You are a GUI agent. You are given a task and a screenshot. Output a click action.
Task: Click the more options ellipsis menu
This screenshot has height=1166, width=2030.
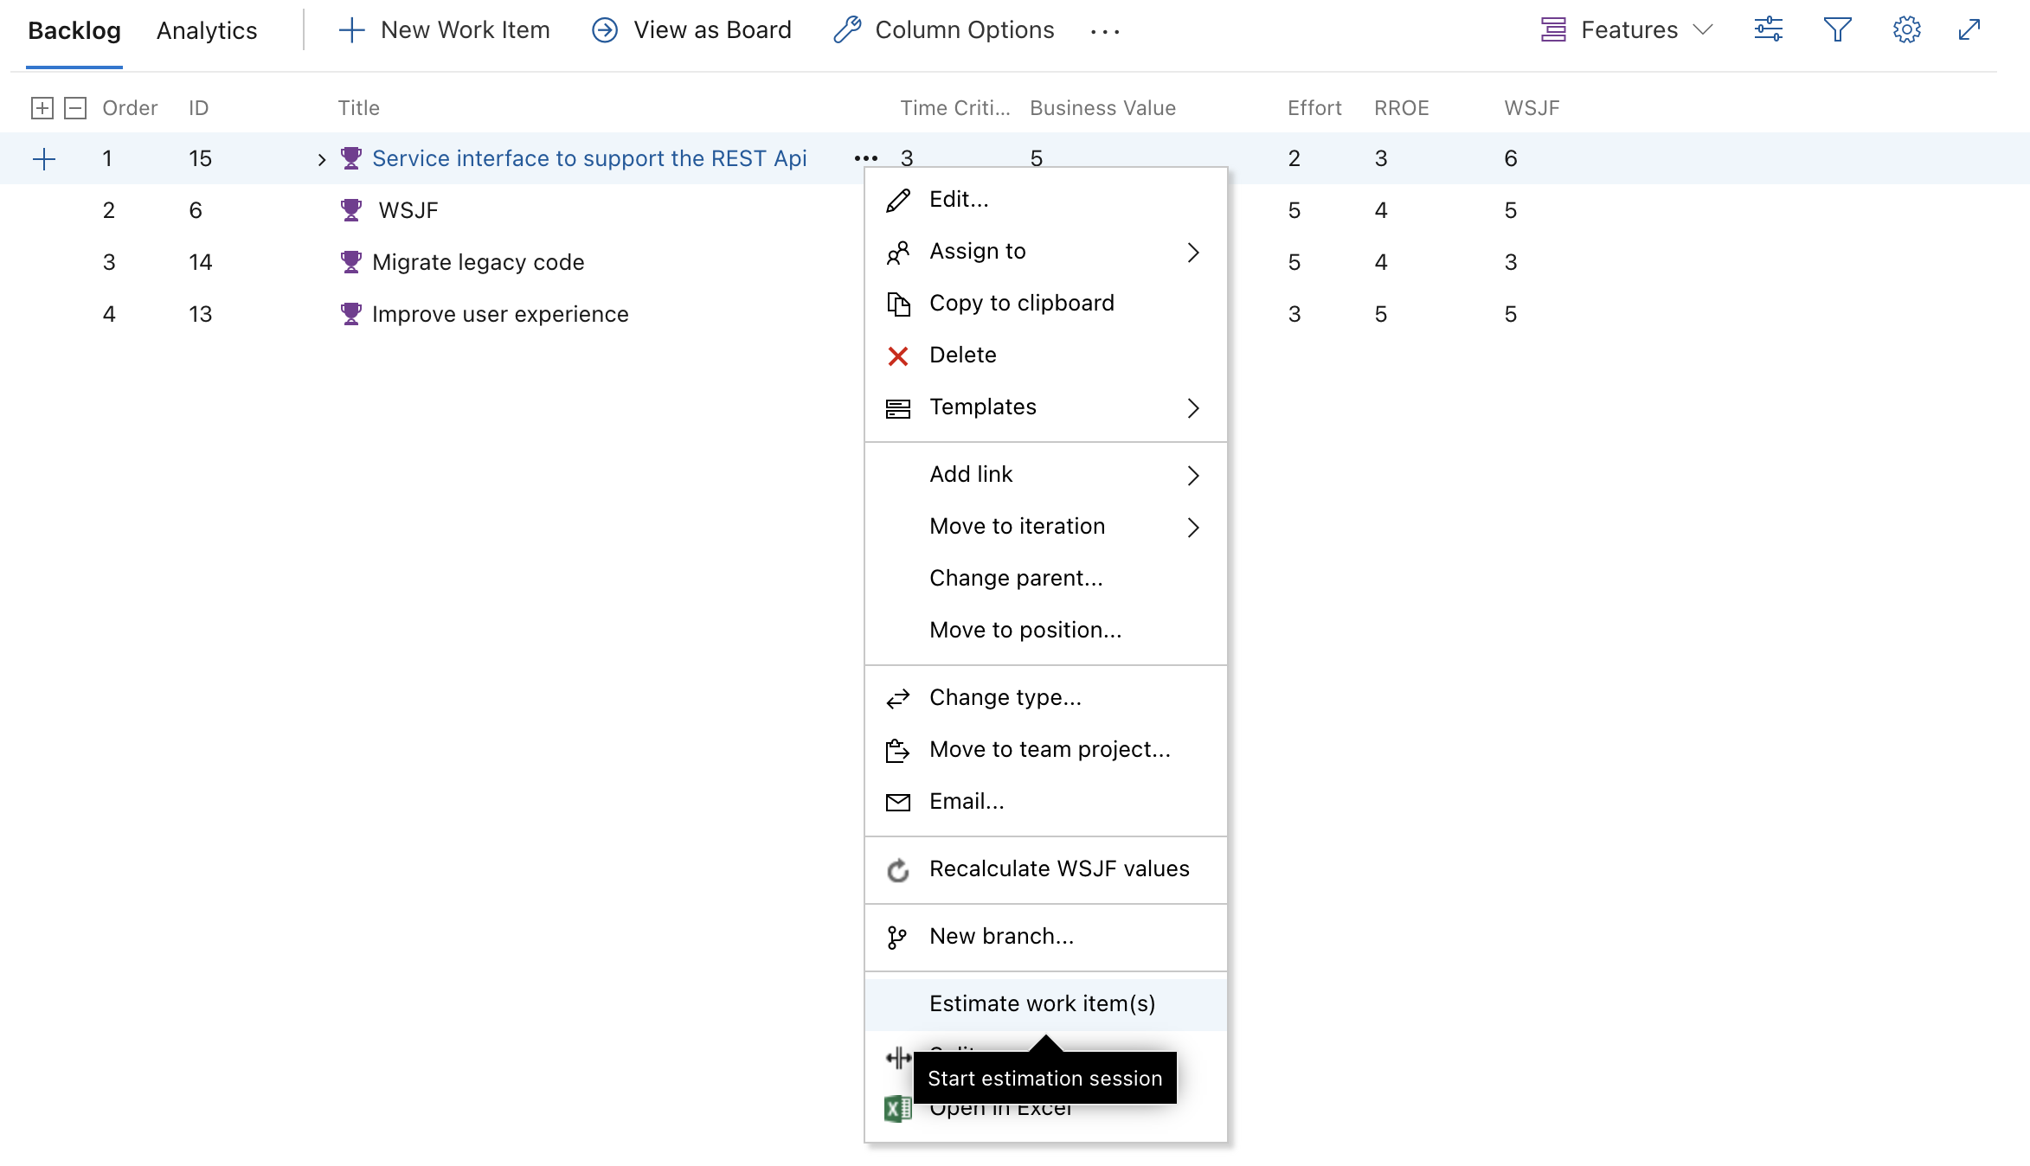tap(866, 157)
